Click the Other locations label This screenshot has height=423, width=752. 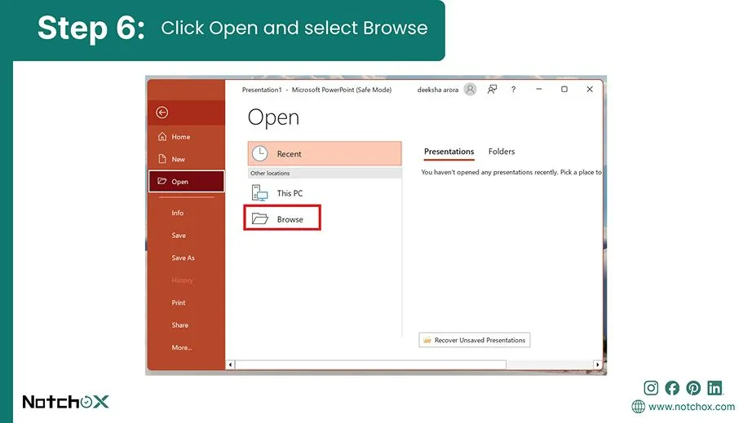(270, 173)
